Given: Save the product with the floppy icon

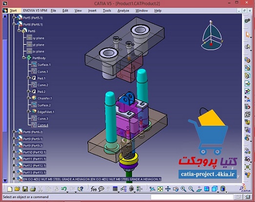Looking at the screenshot, I should point(25,189).
